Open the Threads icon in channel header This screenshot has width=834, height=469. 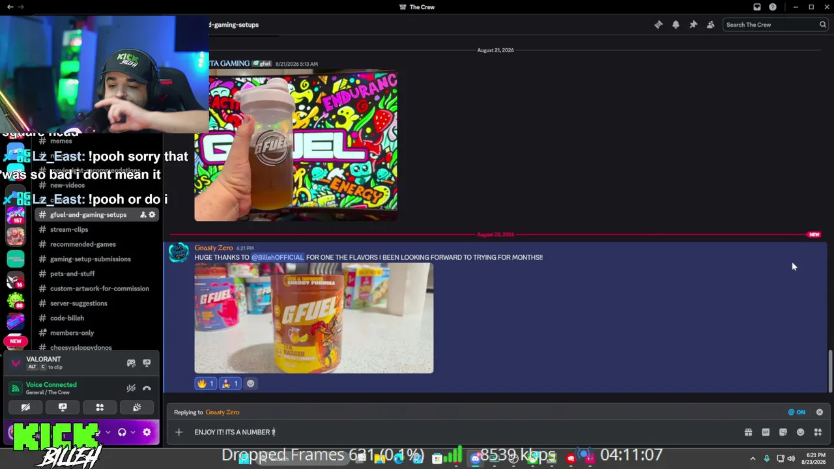tap(658, 25)
